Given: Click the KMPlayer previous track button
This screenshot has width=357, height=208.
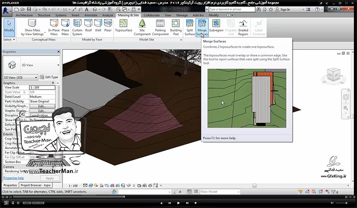Looking at the screenshot, I should tap(170, 203).
